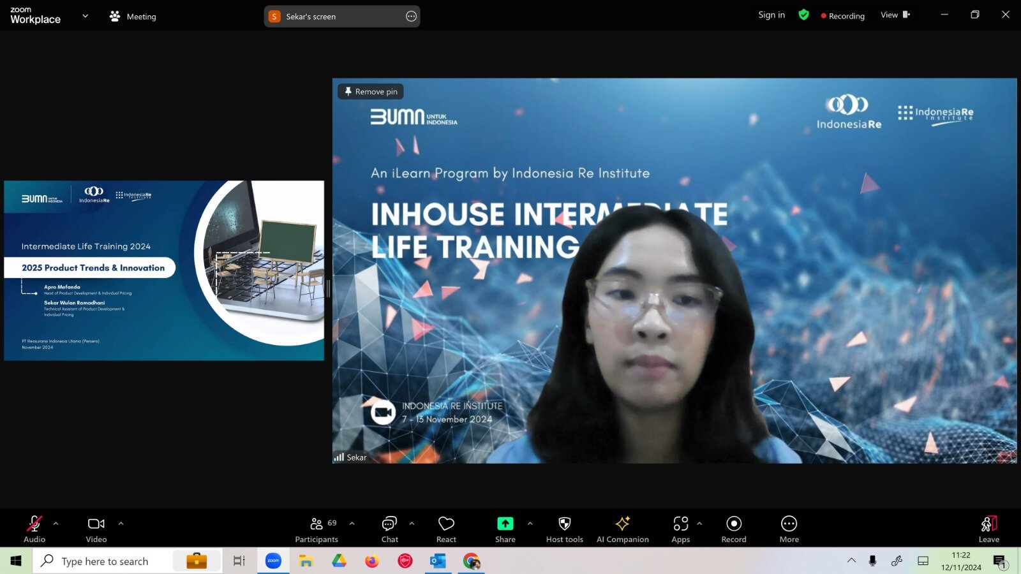The height and width of the screenshot is (574, 1021).
Task: Open Outlook from the taskbar
Action: [x=438, y=561]
